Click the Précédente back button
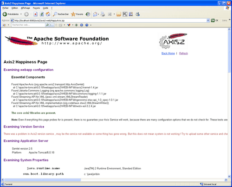 10,14
